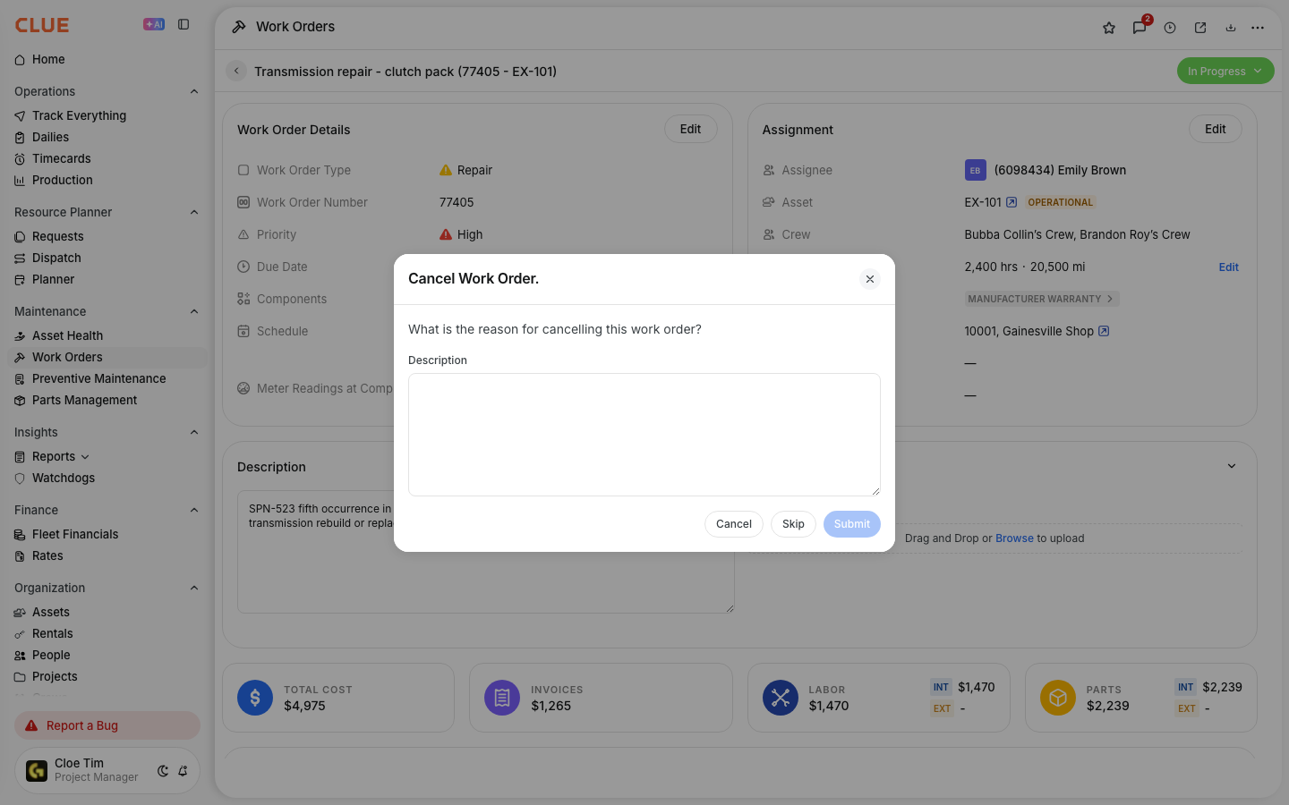Open Gainesville Shop external link icon

(1104, 331)
